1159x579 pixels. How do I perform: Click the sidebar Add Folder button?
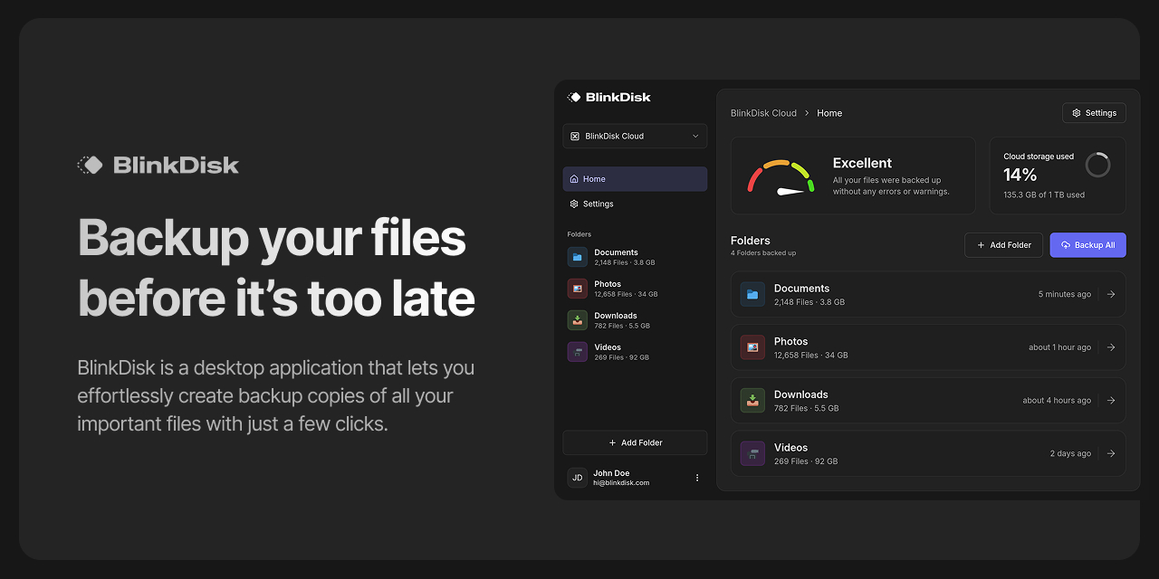(635, 442)
